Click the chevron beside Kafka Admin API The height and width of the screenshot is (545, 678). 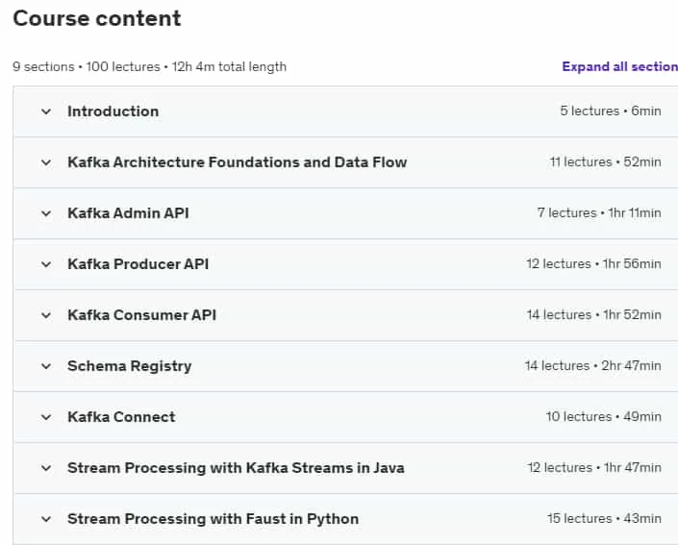[x=46, y=213]
